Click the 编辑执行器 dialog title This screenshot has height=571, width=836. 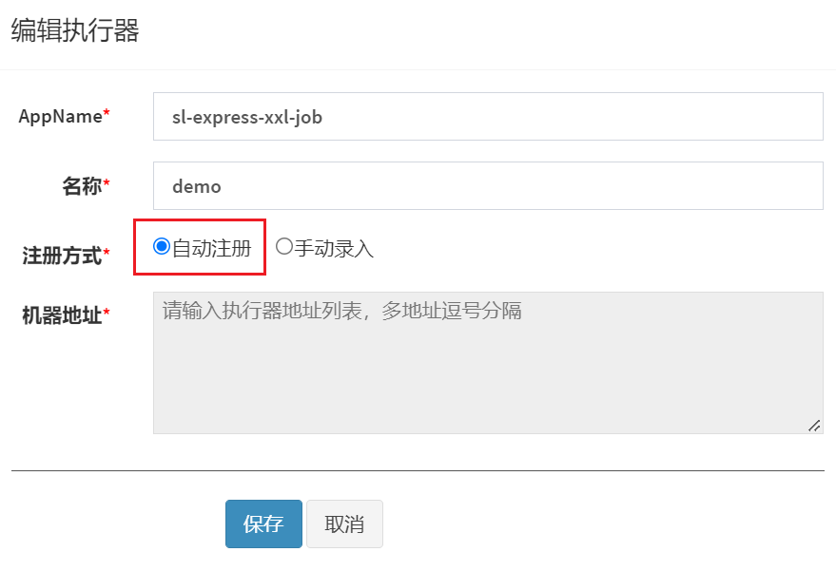click(75, 29)
